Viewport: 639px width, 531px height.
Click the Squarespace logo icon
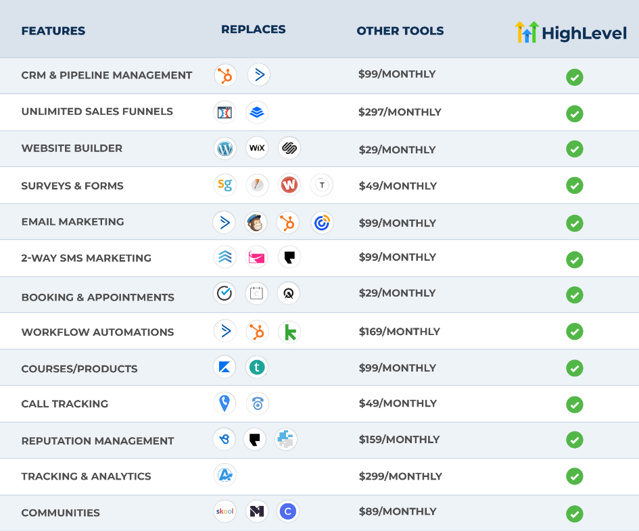click(289, 148)
